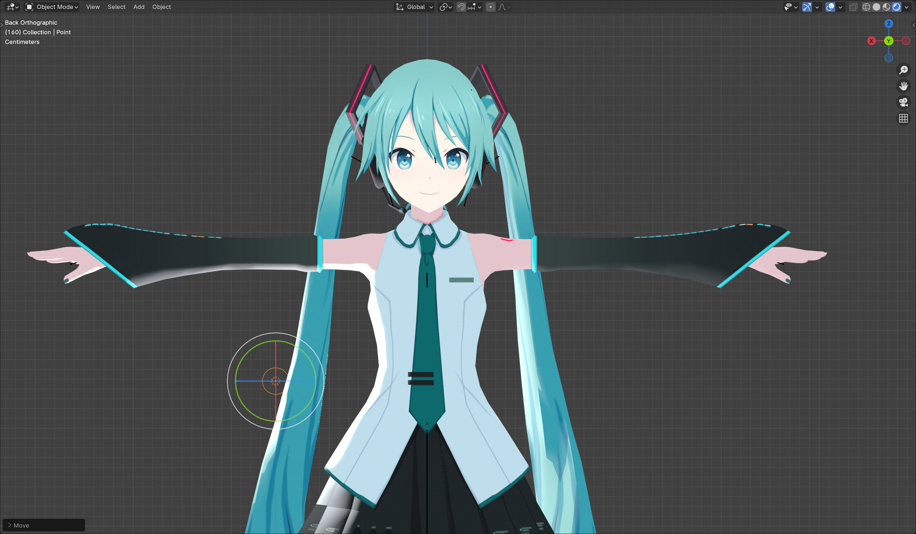Image resolution: width=916 pixels, height=534 pixels.
Task: Click the X axis on navigation gizmo
Action: click(871, 41)
